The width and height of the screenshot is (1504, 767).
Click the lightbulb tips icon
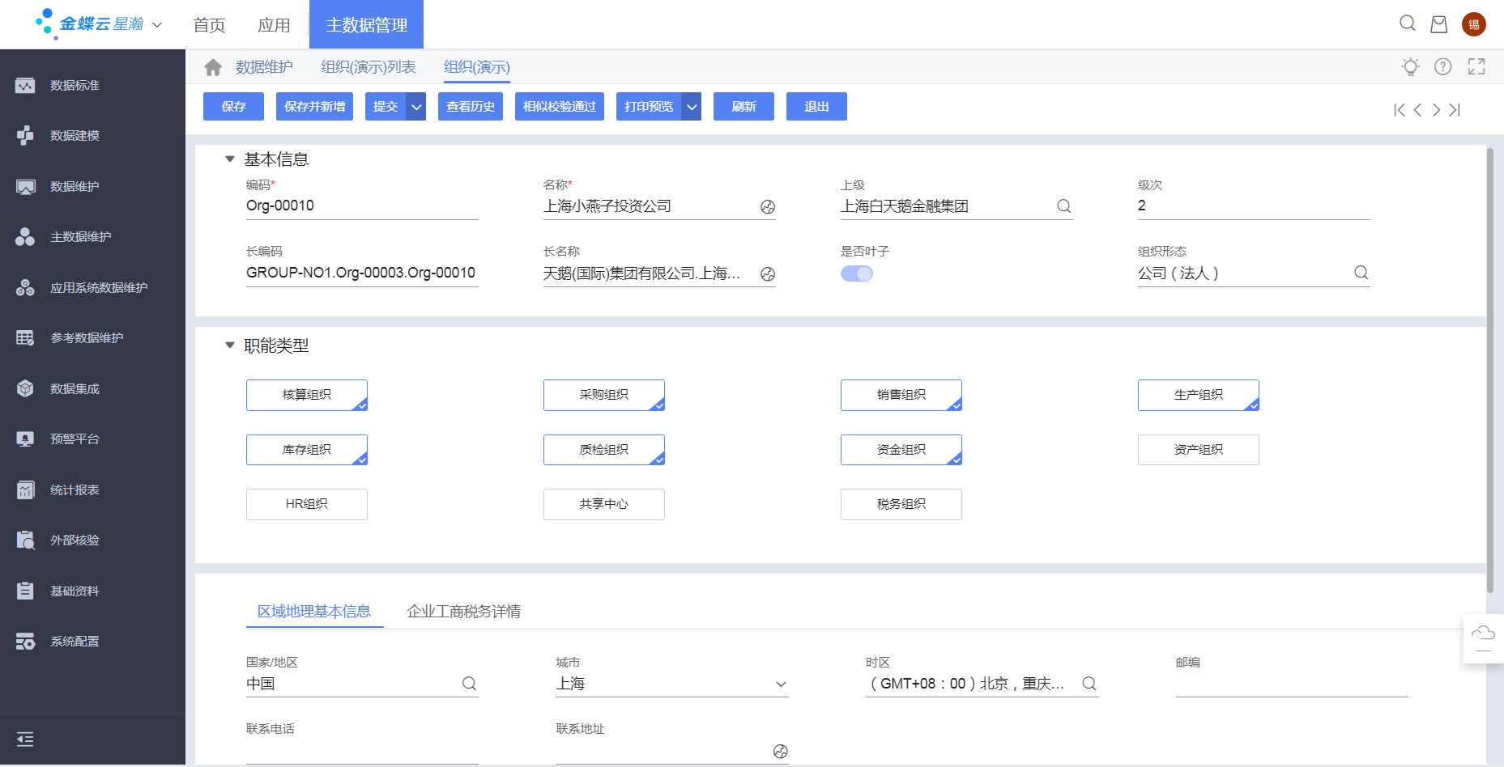click(x=1411, y=66)
